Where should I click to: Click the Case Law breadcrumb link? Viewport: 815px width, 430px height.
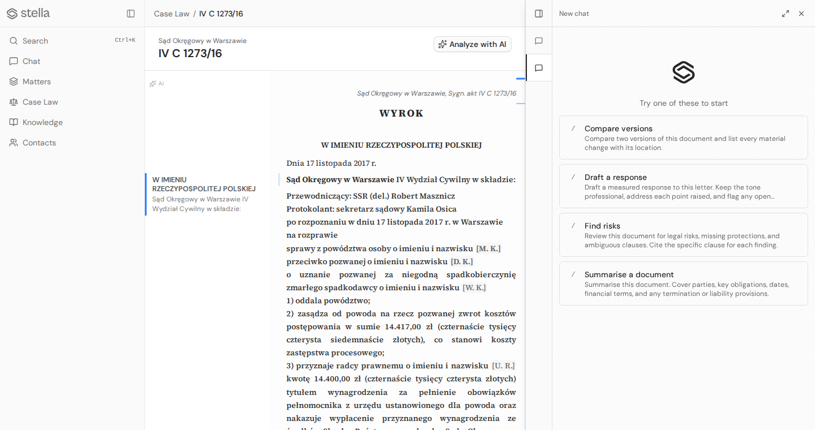(171, 14)
